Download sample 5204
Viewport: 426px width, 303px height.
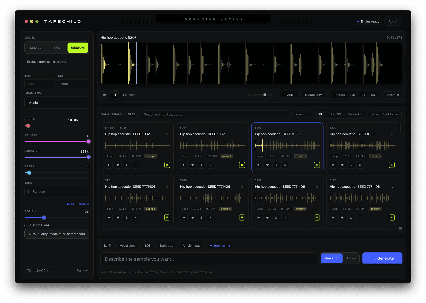tap(201, 165)
